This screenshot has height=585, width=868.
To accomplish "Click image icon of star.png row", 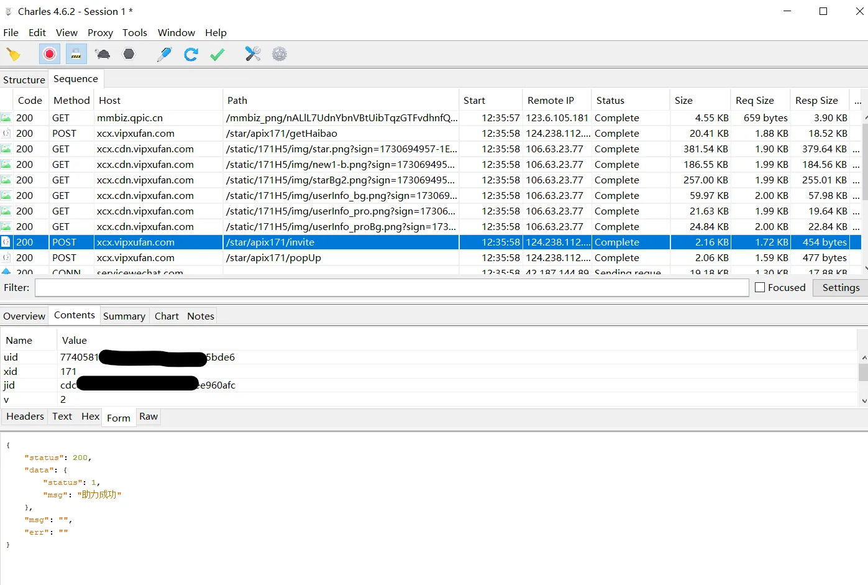I will tap(6, 149).
